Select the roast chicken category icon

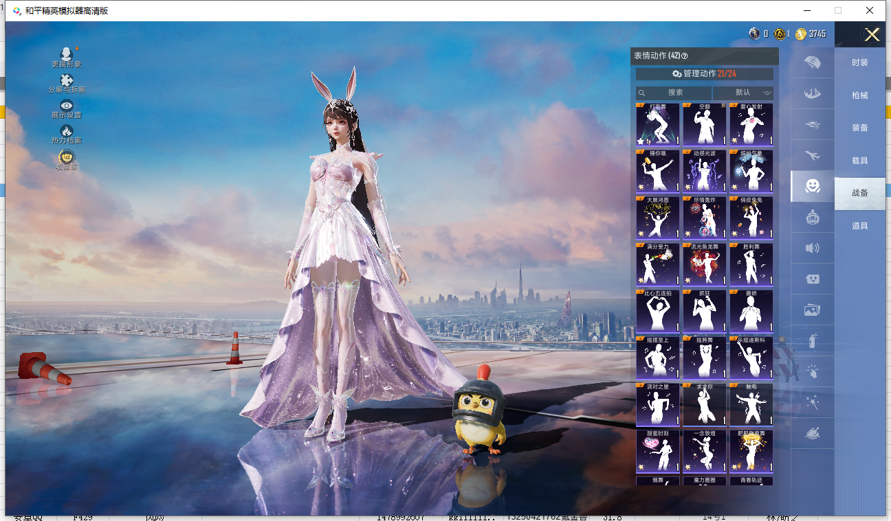pos(812,434)
